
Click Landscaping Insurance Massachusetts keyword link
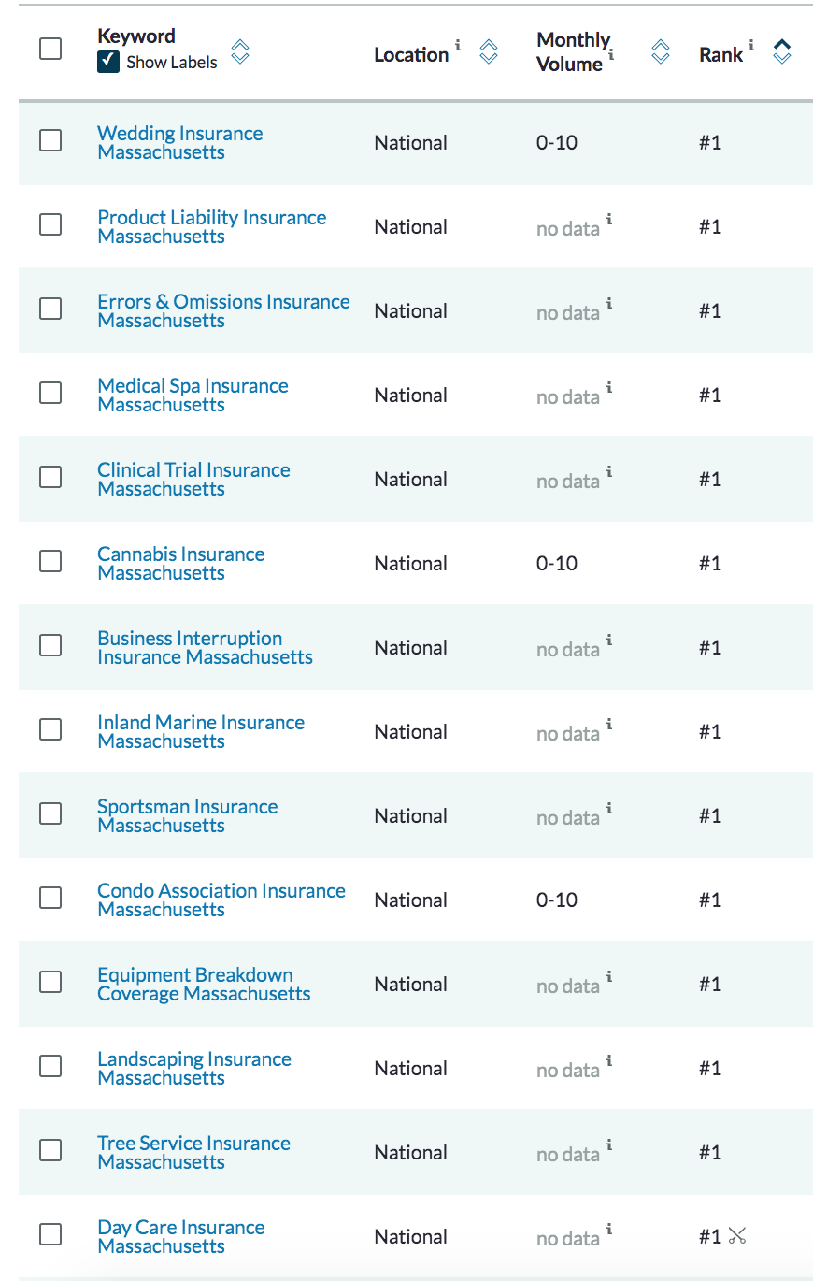click(194, 1069)
